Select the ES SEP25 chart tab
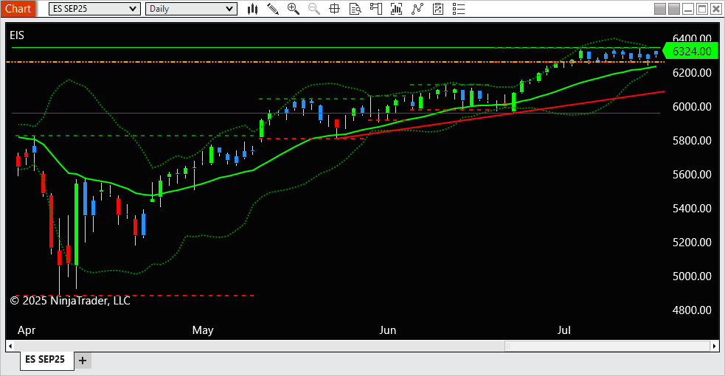725x376 pixels. 46,359
